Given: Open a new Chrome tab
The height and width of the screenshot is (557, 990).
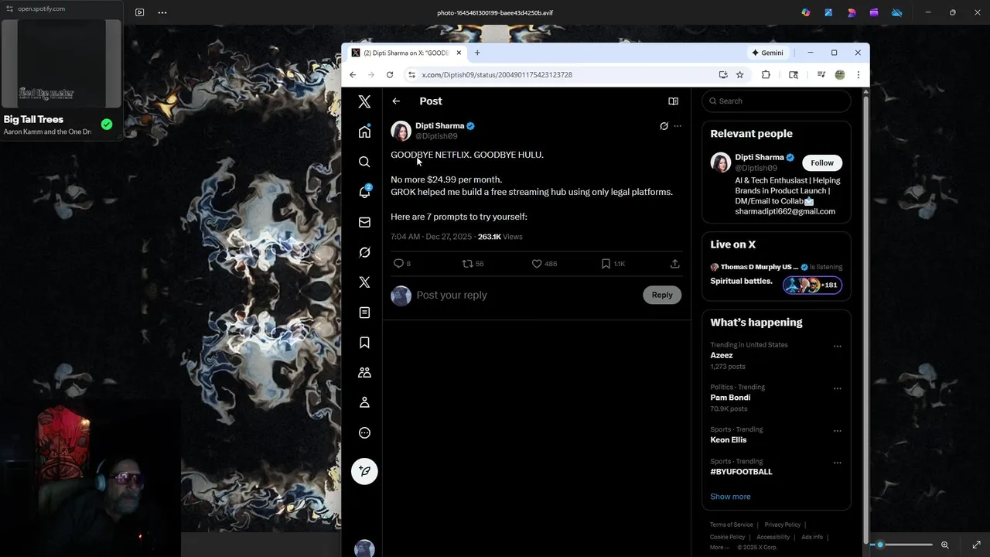Looking at the screenshot, I should pos(477,53).
